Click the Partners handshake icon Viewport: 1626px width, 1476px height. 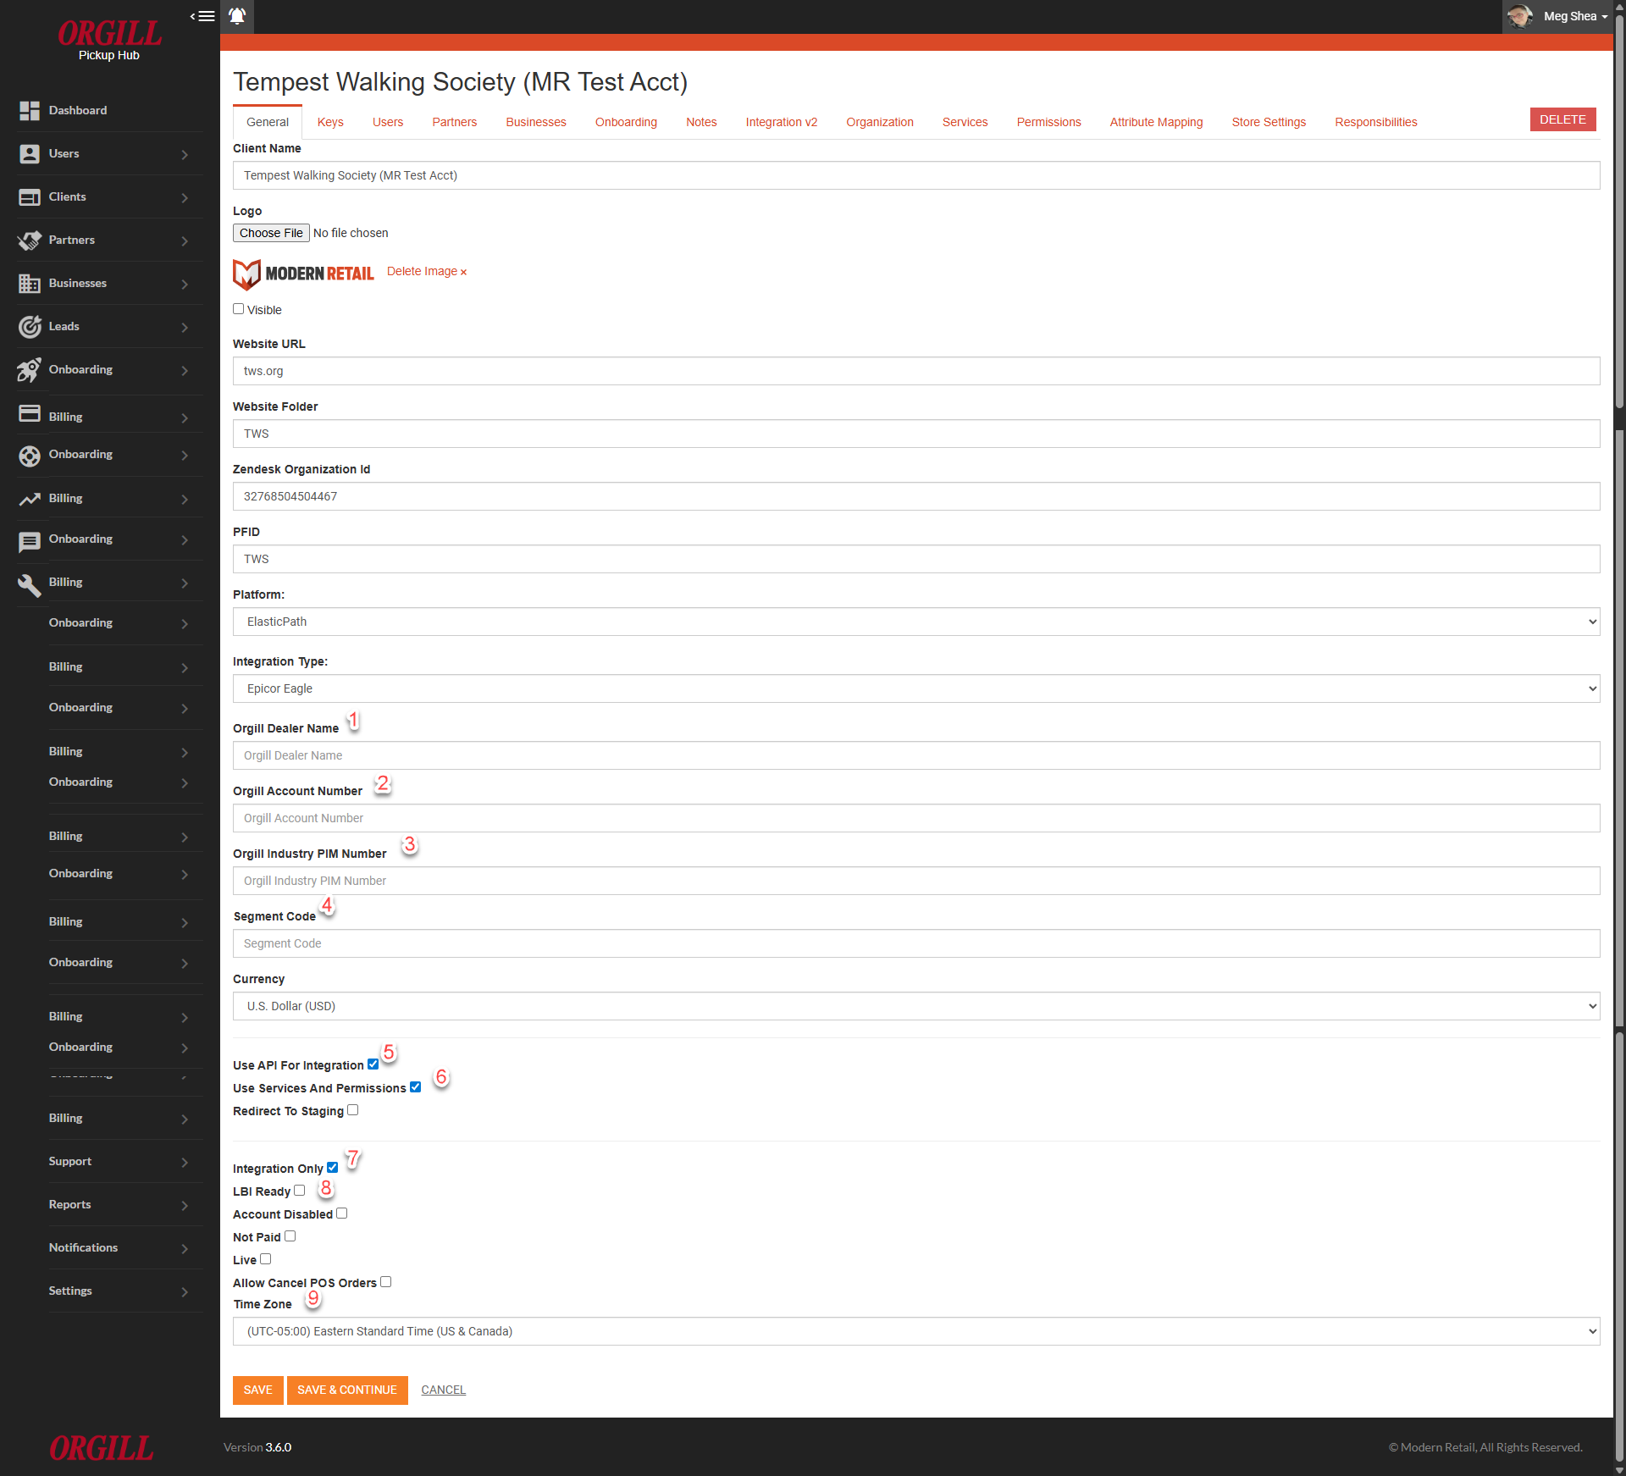(x=30, y=240)
